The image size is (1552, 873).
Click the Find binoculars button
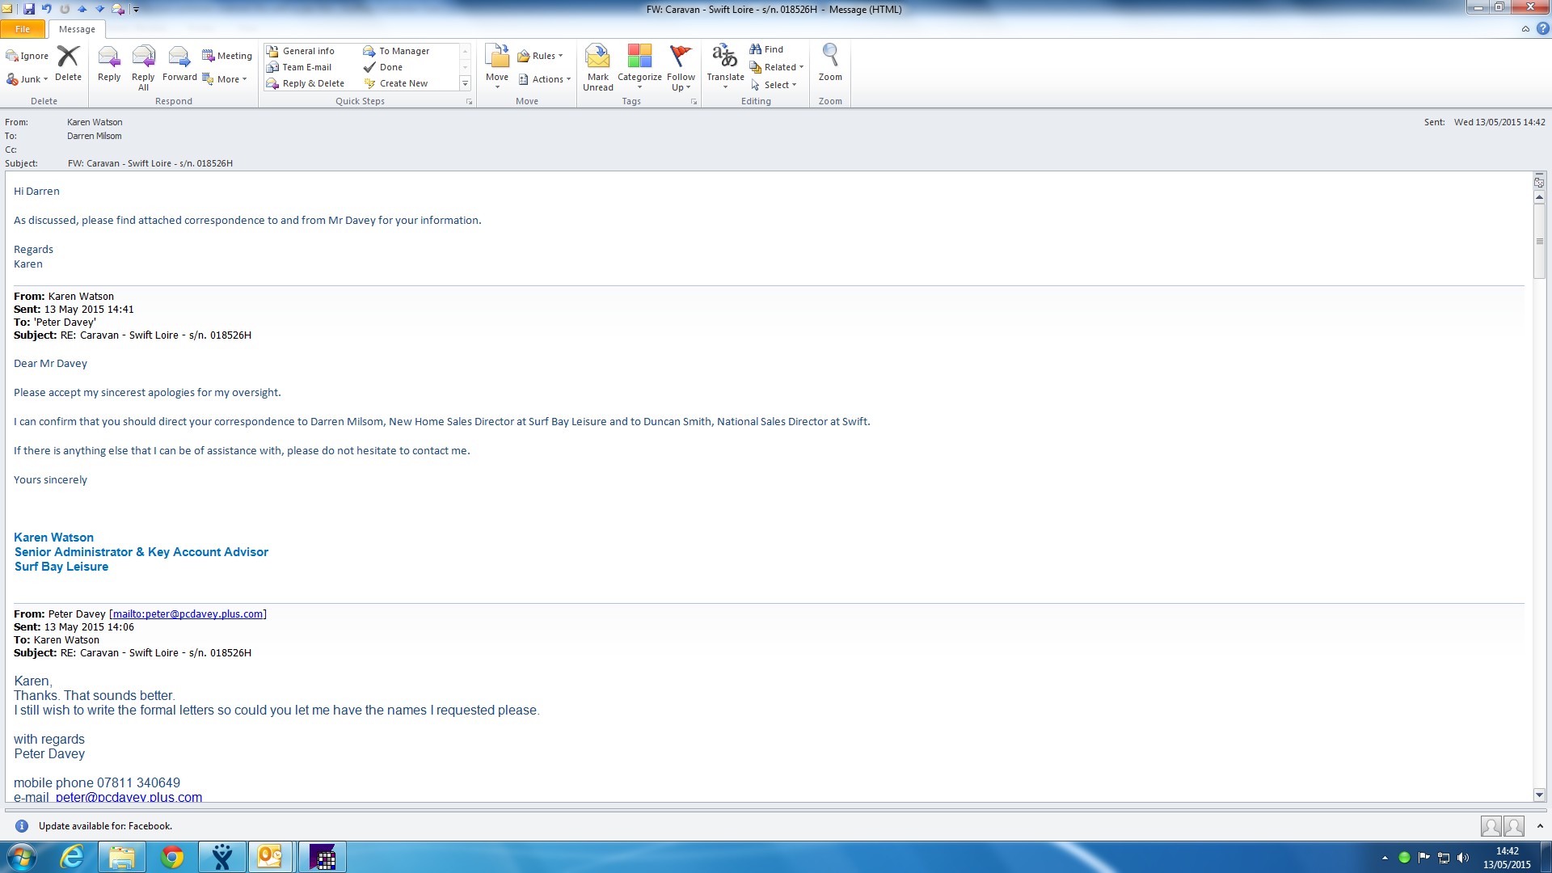point(766,49)
